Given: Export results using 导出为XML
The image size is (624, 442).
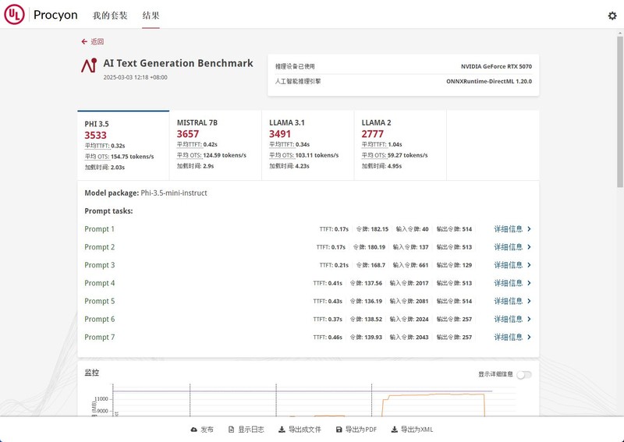Looking at the screenshot, I should coord(412,430).
